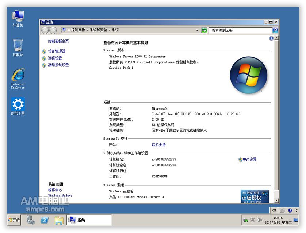Image resolution: width=306 pixels, height=233 pixels.
Task: Go back with the round Back arrow
Action: point(45,30)
